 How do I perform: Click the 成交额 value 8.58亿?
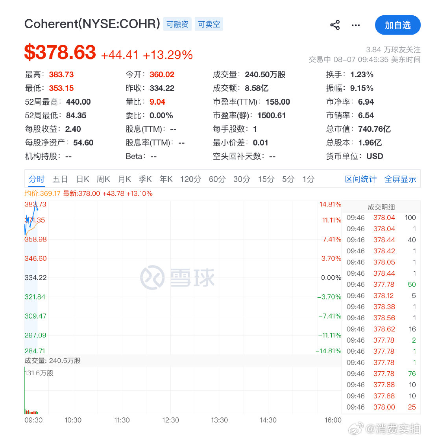[x=256, y=88]
